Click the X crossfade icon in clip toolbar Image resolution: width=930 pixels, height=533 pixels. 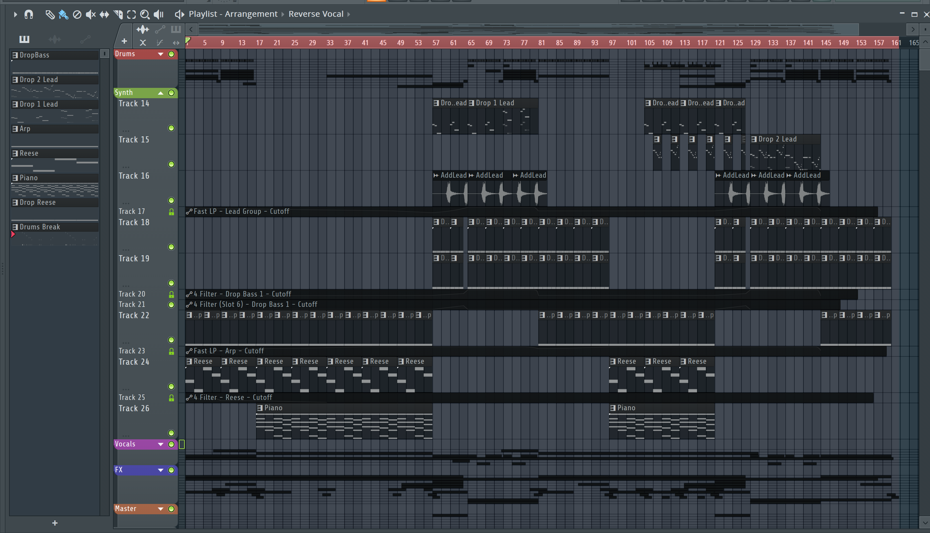pyautogui.click(x=143, y=43)
